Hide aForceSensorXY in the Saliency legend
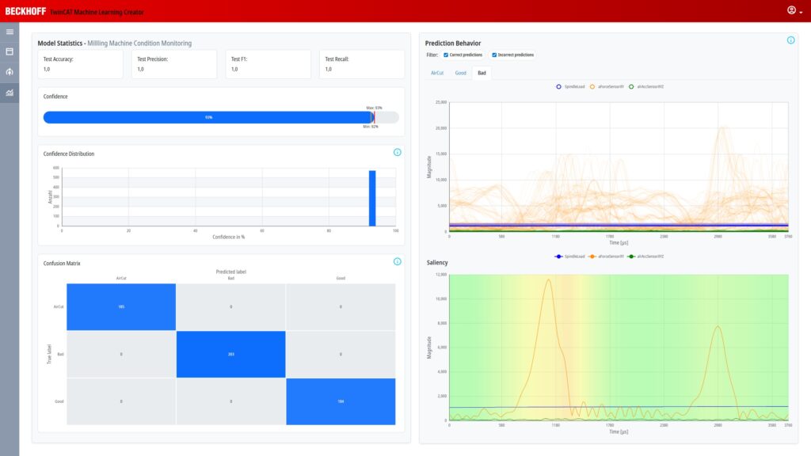811x456 pixels. tap(606, 256)
